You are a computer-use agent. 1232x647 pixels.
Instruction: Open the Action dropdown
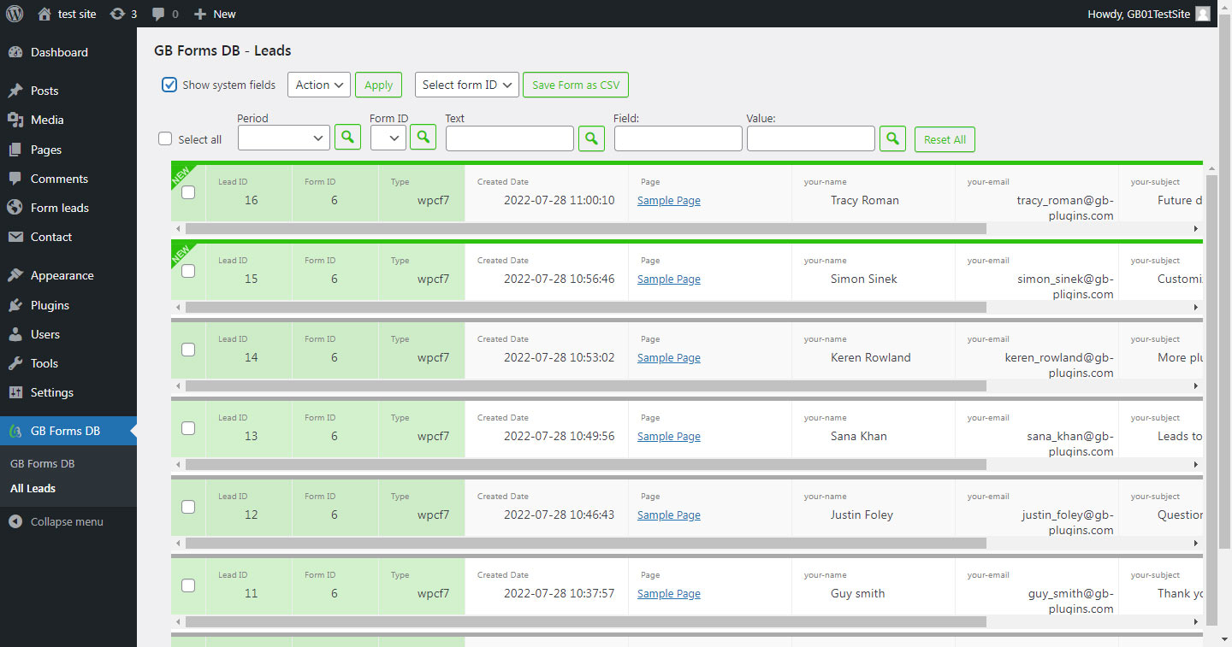(319, 85)
